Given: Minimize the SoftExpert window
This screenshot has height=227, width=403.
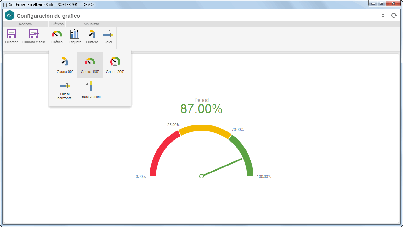Looking at the screenshot, I should coord(373,3).
